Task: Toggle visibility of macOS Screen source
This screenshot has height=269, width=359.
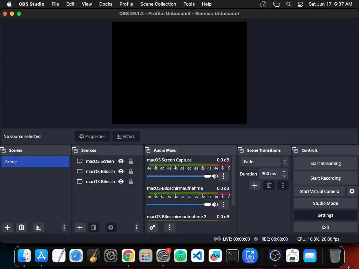Action: click(x=121, y=161)
